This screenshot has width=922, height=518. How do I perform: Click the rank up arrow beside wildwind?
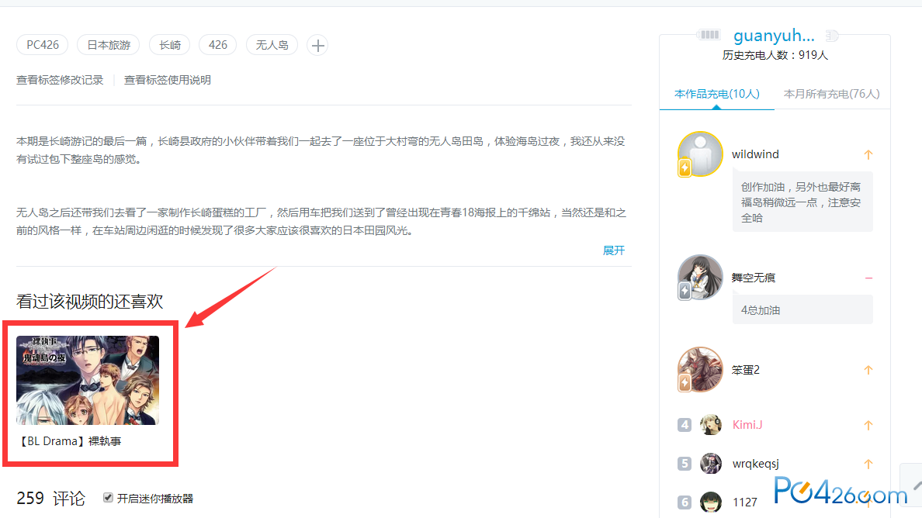[x=868, y=154]
